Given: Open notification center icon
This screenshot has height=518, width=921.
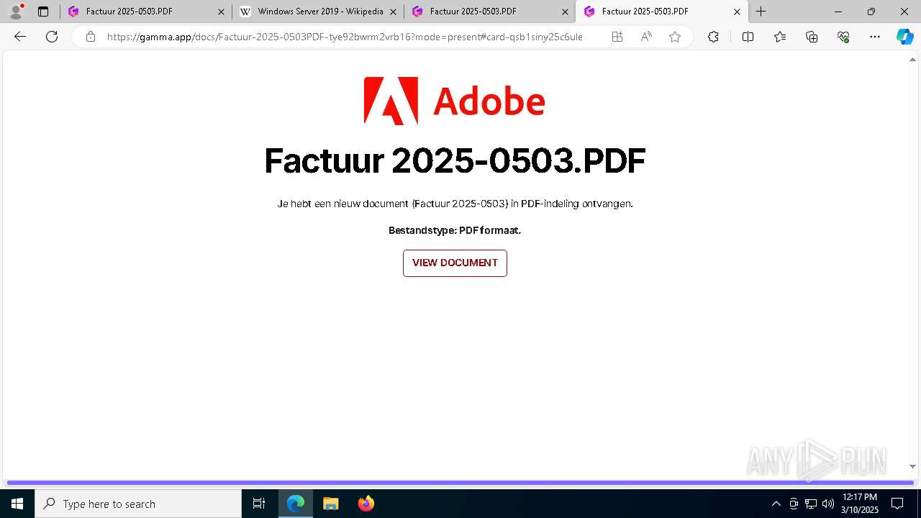Looking at the screenshot, I should 897,504.
